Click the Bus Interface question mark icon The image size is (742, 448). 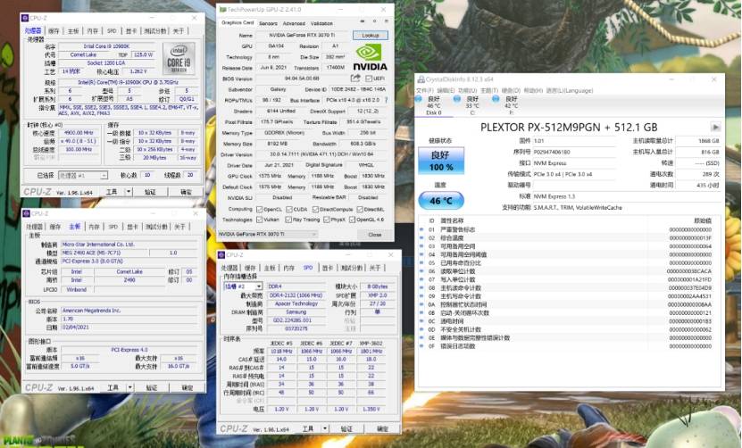tap(386, 100)
